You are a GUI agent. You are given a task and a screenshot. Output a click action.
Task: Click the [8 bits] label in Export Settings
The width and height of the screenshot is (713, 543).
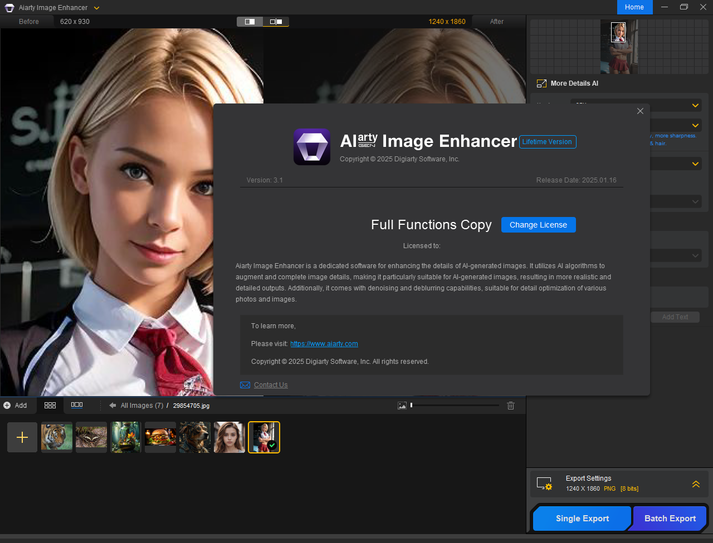(629, 488)
